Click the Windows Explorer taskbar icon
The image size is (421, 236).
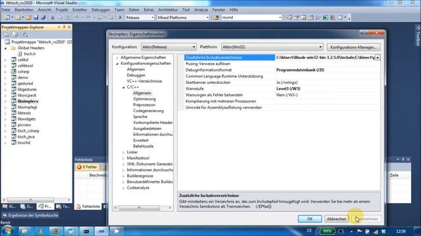24,231
